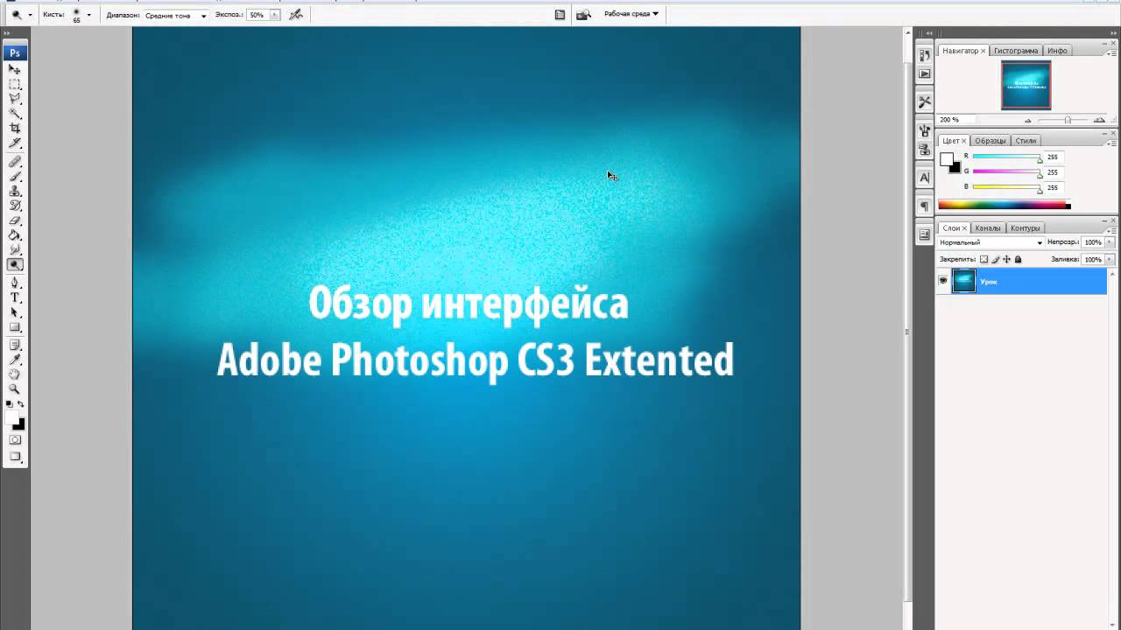Screen dimensions: 1121x630
Task: Switch to the Стили tab
Action: click(1026, 141)
